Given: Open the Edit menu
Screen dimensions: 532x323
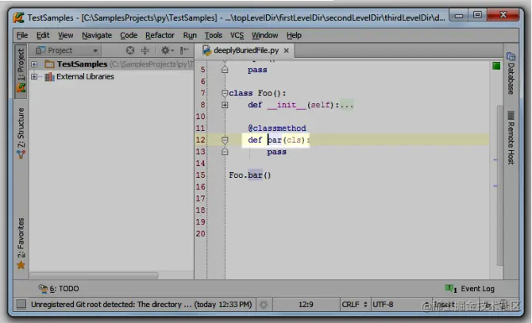Looking at the screenshot, I should 43,35.
